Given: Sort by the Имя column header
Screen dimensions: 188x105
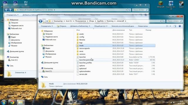Looking at the screenshot, I should [x=78, y=30].
